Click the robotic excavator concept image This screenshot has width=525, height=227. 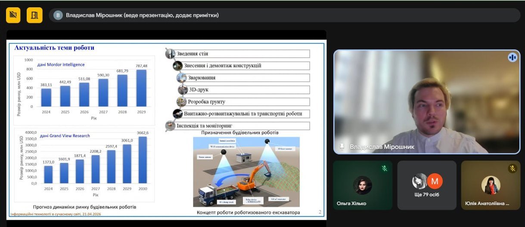pos(246,171)
